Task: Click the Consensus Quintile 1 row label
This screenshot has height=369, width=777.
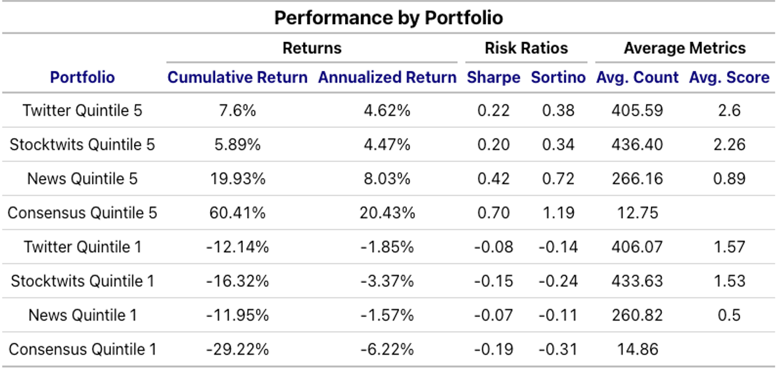Action: click(x=82, y=349)
